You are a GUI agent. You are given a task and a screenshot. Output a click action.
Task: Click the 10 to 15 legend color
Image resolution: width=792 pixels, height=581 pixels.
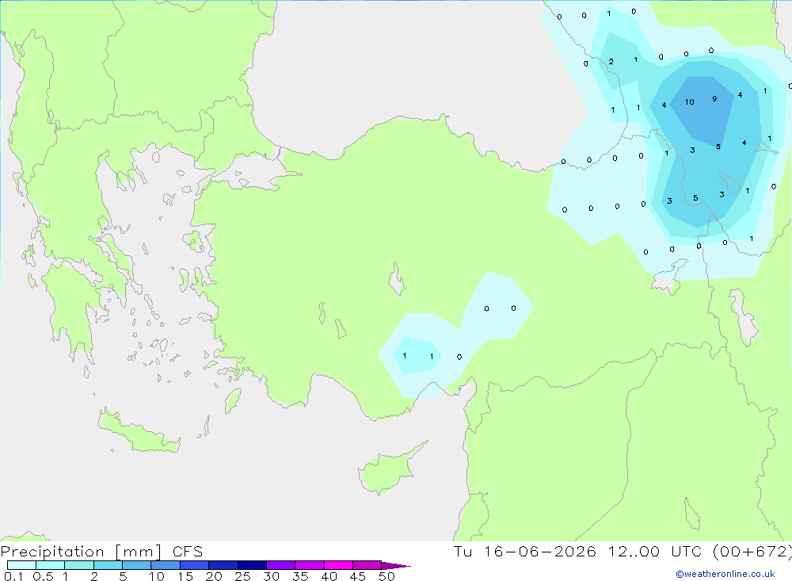point(166,565)
